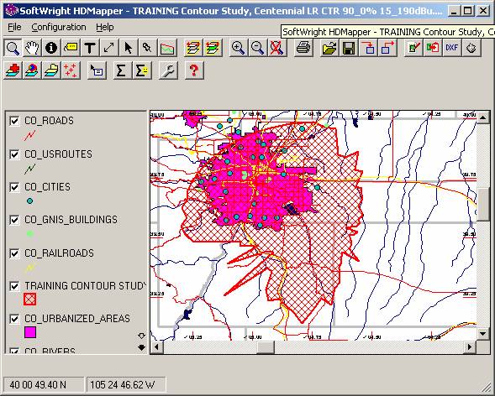Toggle the CO_RAILROADS layer checkbox
Screen dimensions: 495x396
click(14, 253)
